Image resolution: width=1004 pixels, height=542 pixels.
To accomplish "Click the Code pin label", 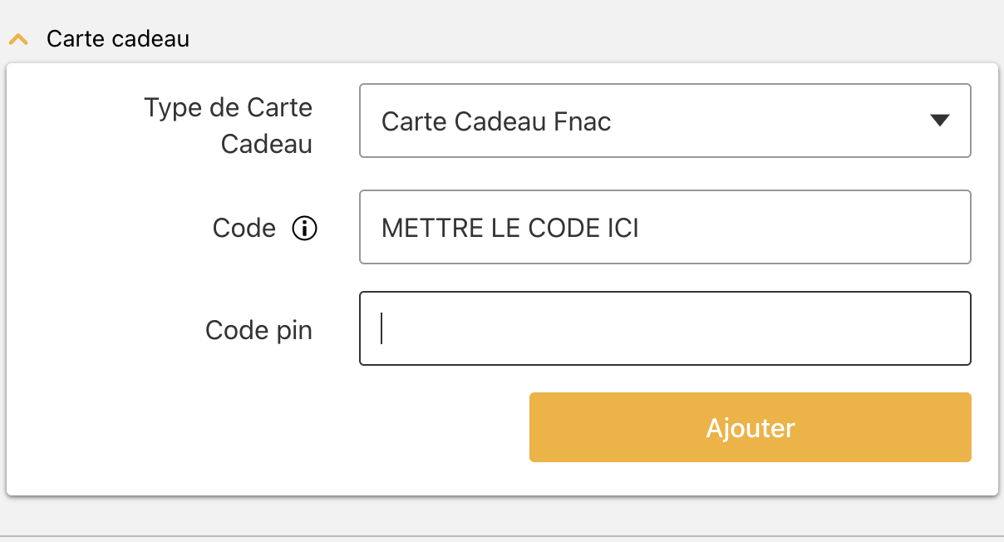I will pyautogui.click(x=259, y=330).
